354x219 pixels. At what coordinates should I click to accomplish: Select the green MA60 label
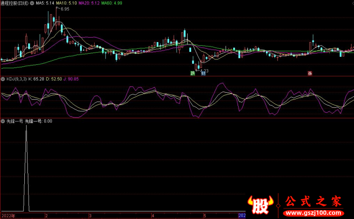tap(112, 3)
